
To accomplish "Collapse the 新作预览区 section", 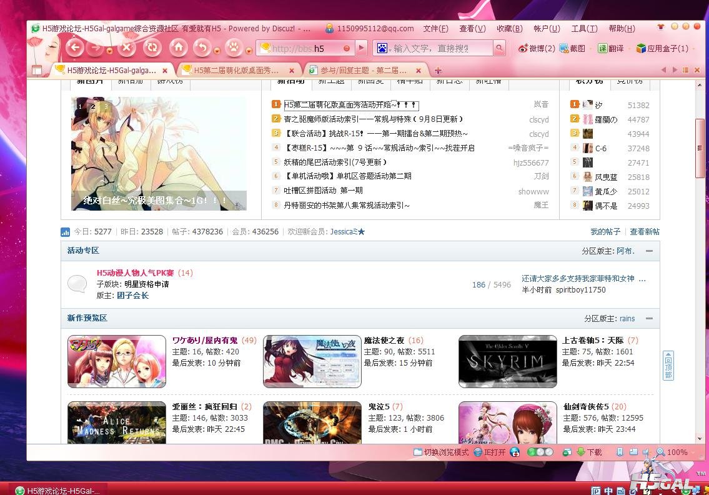I will click(x=649, y=318).
